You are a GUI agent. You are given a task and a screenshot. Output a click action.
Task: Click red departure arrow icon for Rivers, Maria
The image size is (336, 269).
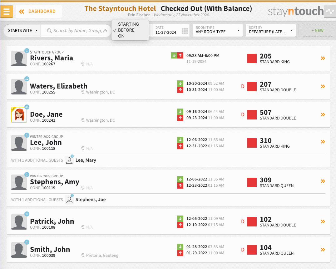pyautogui.click(x=180, y=55)
